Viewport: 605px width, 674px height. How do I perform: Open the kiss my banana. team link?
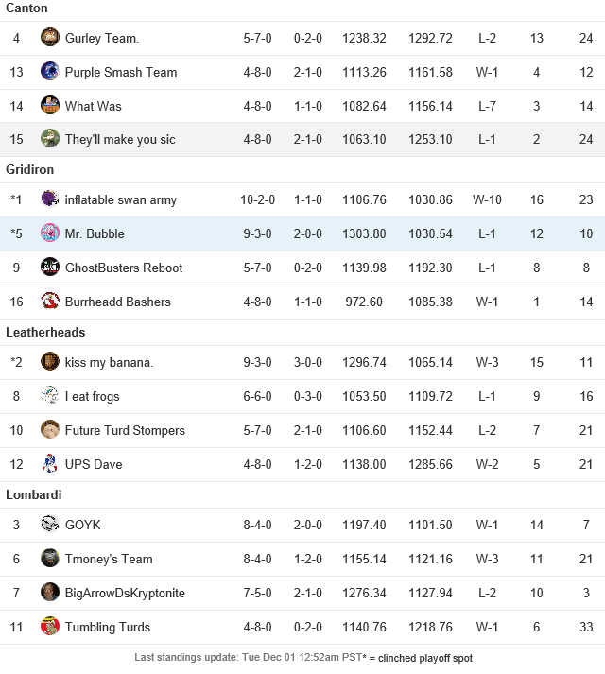tap(110, 362)
